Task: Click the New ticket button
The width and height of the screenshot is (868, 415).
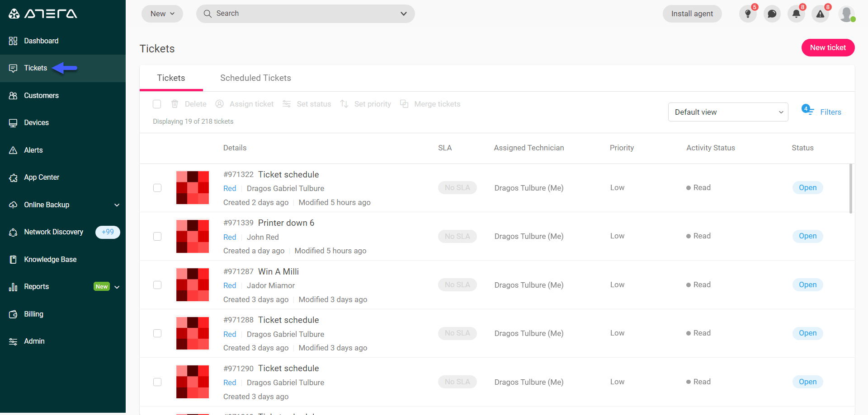Action: point(828,47)
